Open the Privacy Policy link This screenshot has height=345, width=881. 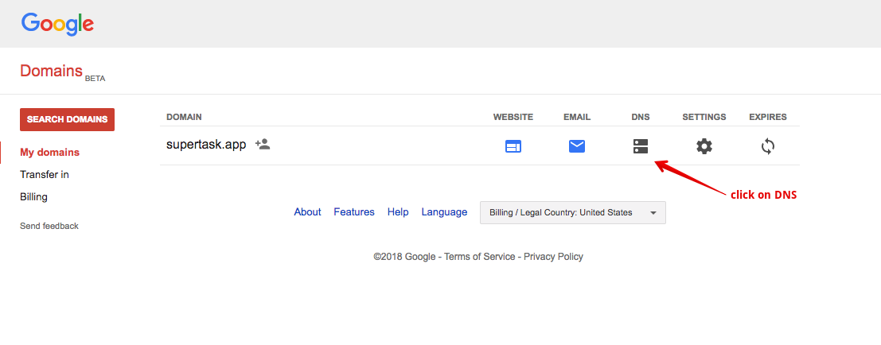pyautogui.click(x=553, y=257)
